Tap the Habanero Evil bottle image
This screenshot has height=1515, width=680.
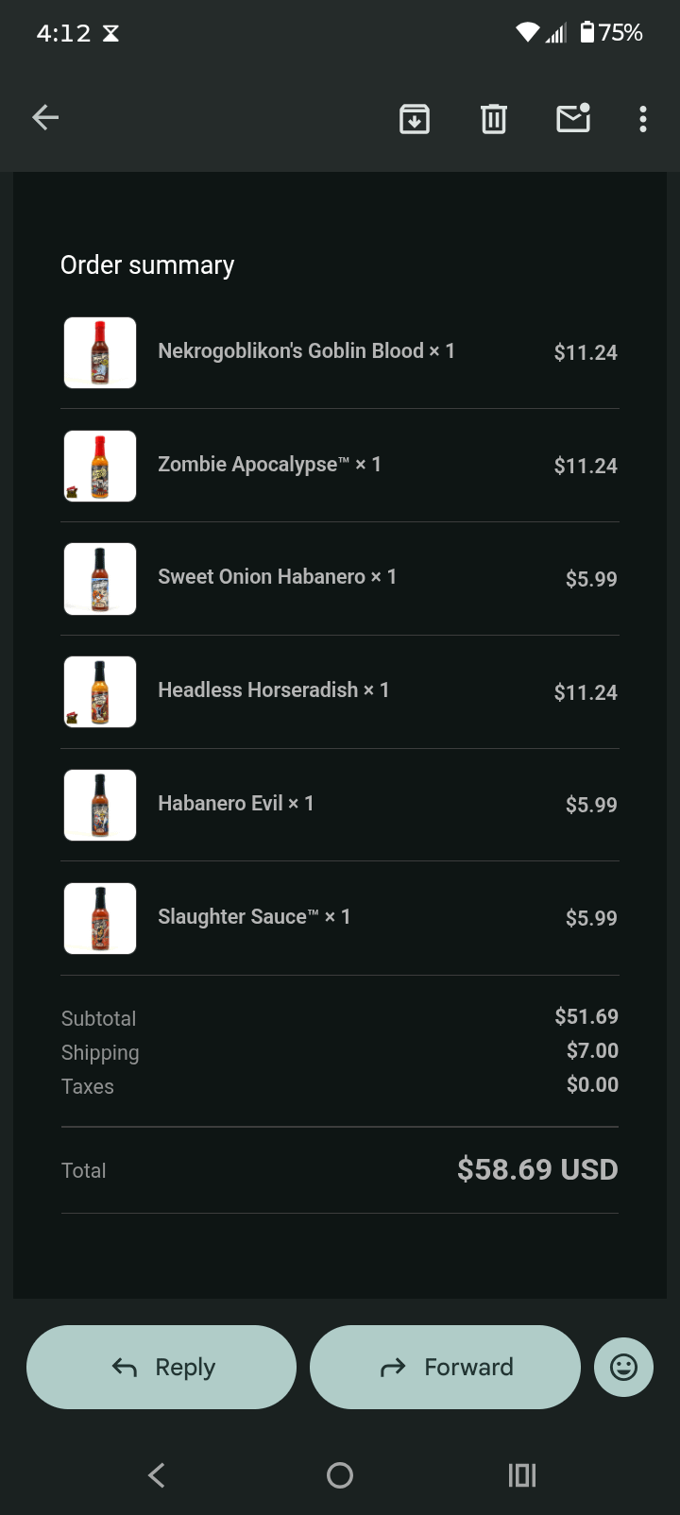point(100,805)
